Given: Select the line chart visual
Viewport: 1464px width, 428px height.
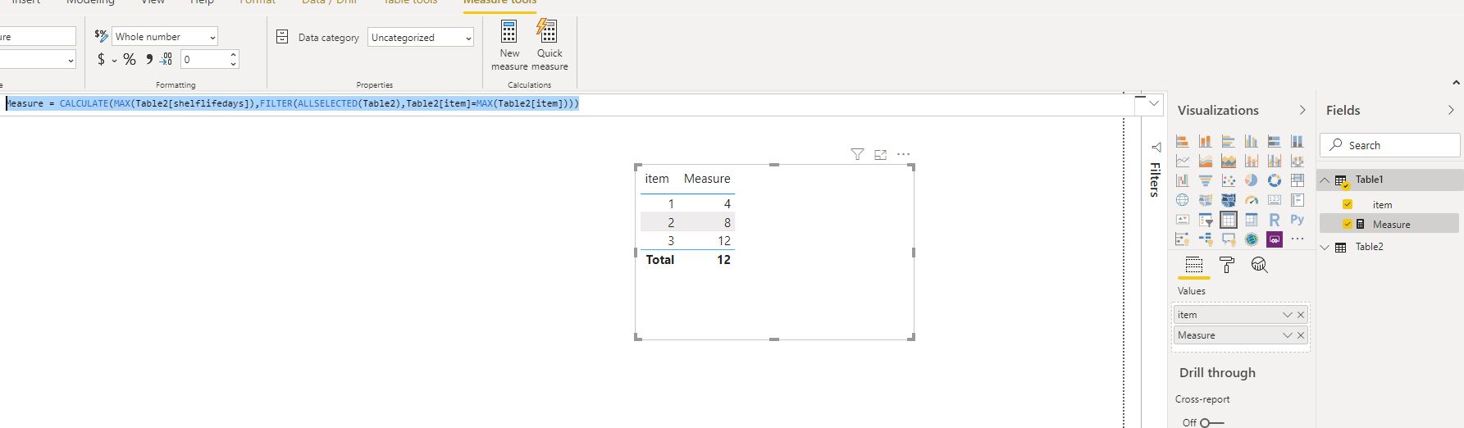Looking at the screenshot, I should 1183,161.
